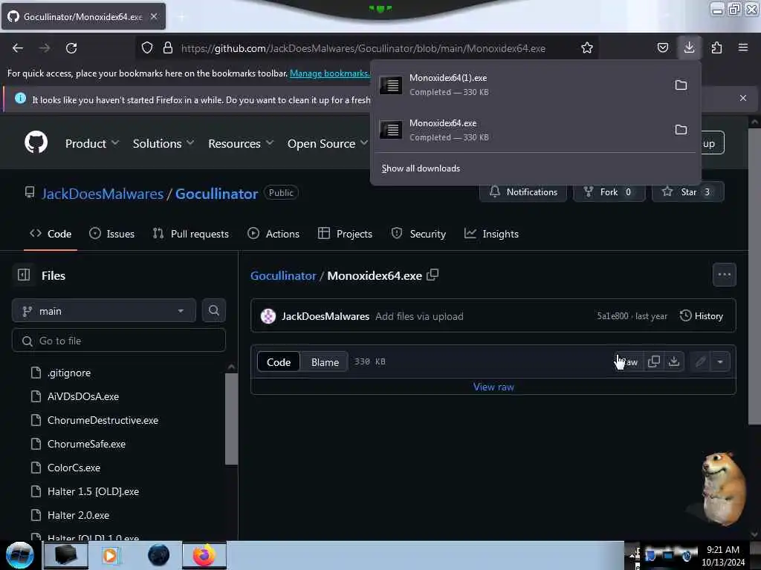Viewport: 761px width, 570px height.
Task: Expand the Resources menu
Action: click(241, 143)
